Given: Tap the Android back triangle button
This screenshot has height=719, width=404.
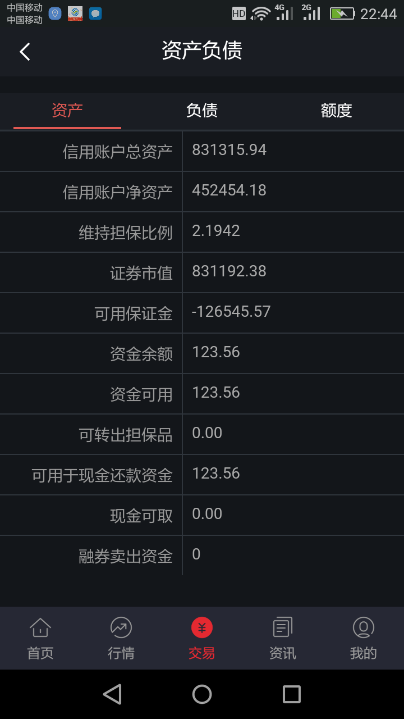Looking at the screenshot, I should pyautogui.click(x=112, y=694).
